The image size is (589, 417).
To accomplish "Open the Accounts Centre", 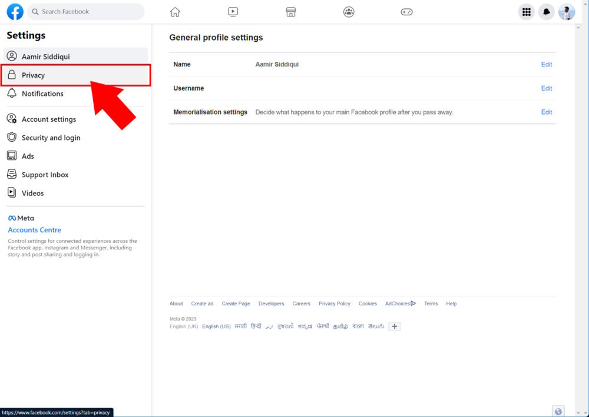I will 34,229.
